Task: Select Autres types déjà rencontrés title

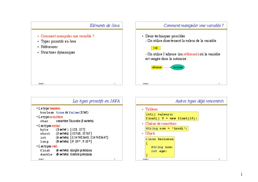Action: coord(200,101)
